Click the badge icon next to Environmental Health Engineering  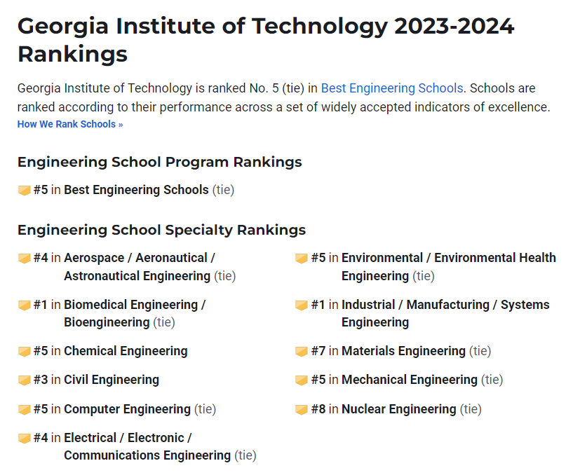[x=302, y=259]
